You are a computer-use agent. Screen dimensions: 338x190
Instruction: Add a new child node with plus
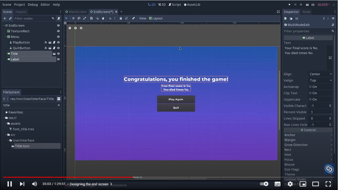coord(4,18)
